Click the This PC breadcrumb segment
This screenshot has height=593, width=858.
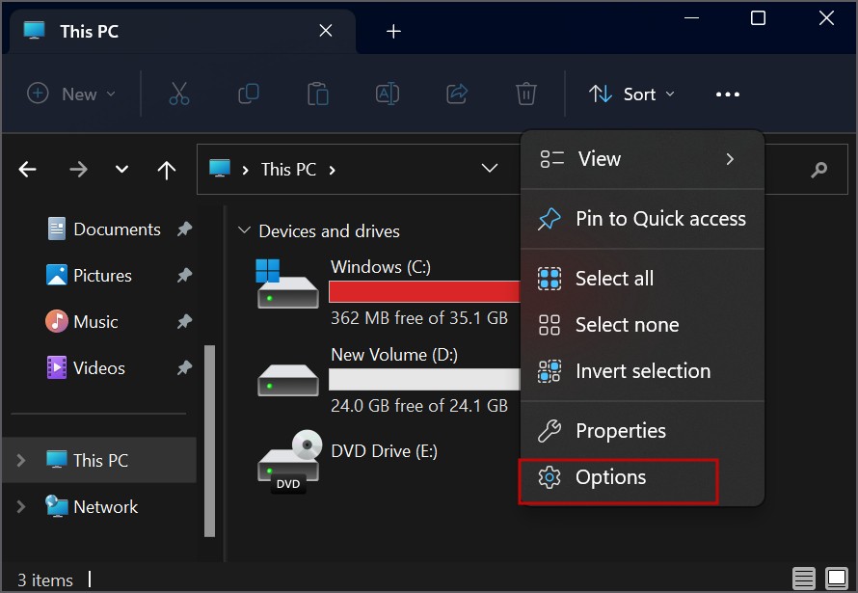288,170
